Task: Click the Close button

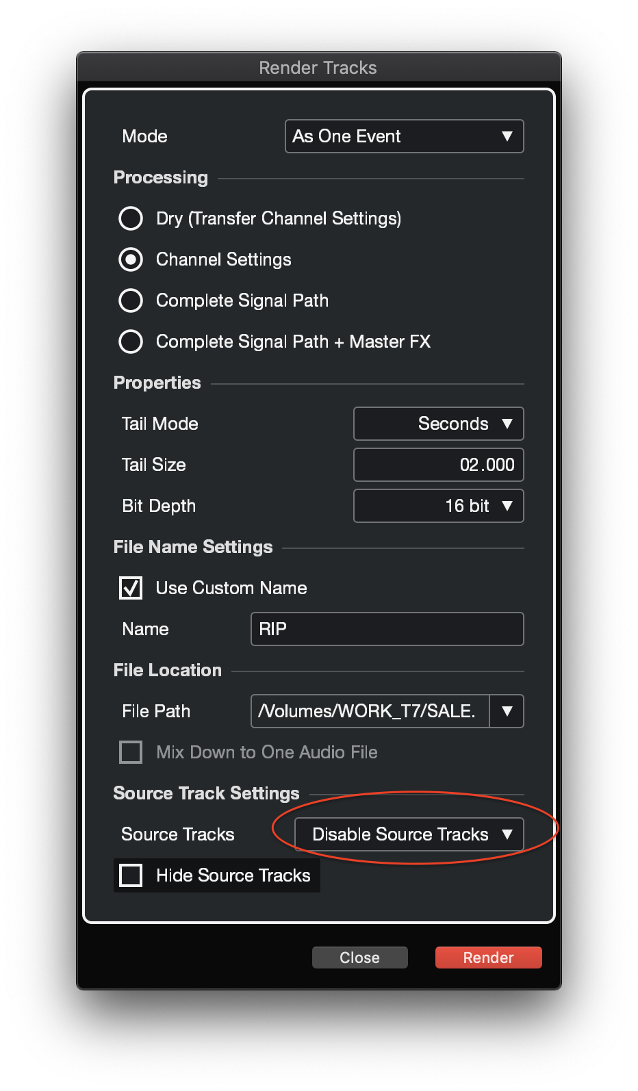Action: click(359, 958)
